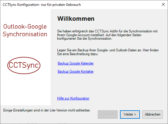Click paragraph starting 'Sie haben erfolgreich'
This screenshot has width=168, height=124.
[107, 35]
